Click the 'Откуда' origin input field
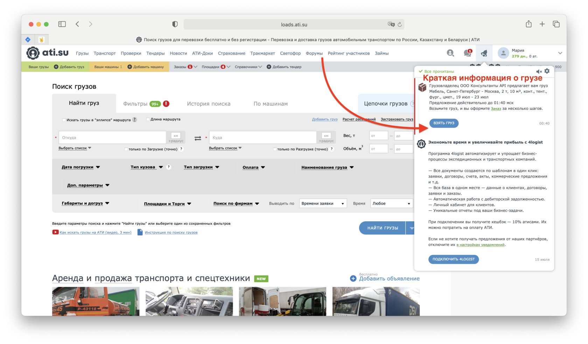Screen dimensions: 588x344 (112, 138)
